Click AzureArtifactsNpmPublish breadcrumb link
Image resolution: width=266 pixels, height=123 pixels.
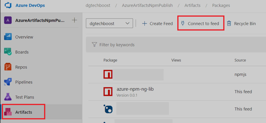[147, 5]
